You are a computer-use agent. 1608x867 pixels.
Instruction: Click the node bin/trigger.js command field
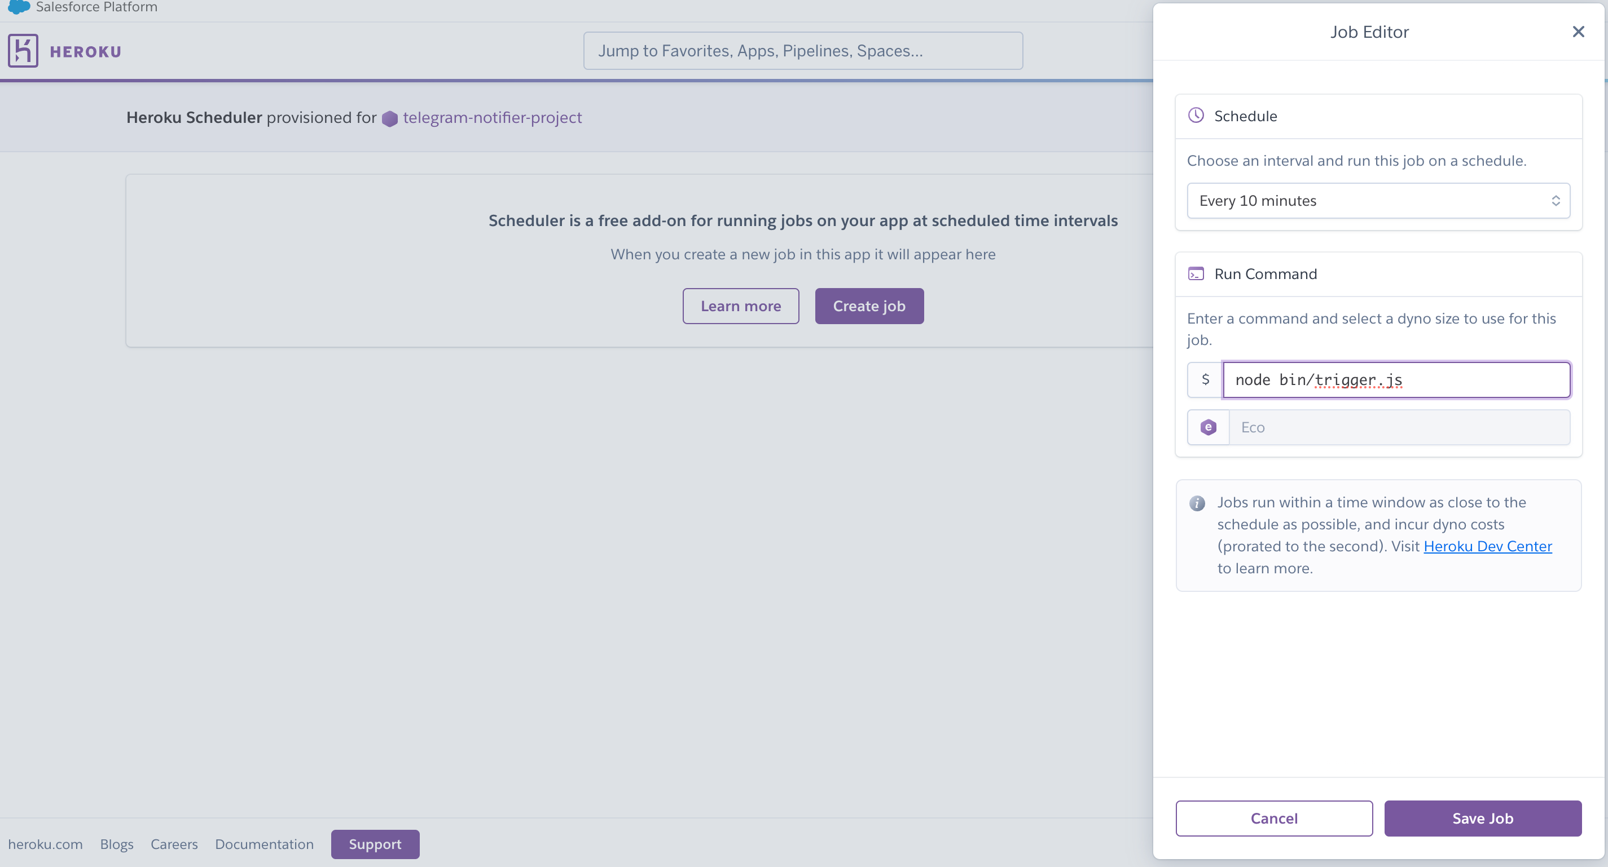click(x=1396, y=379)
